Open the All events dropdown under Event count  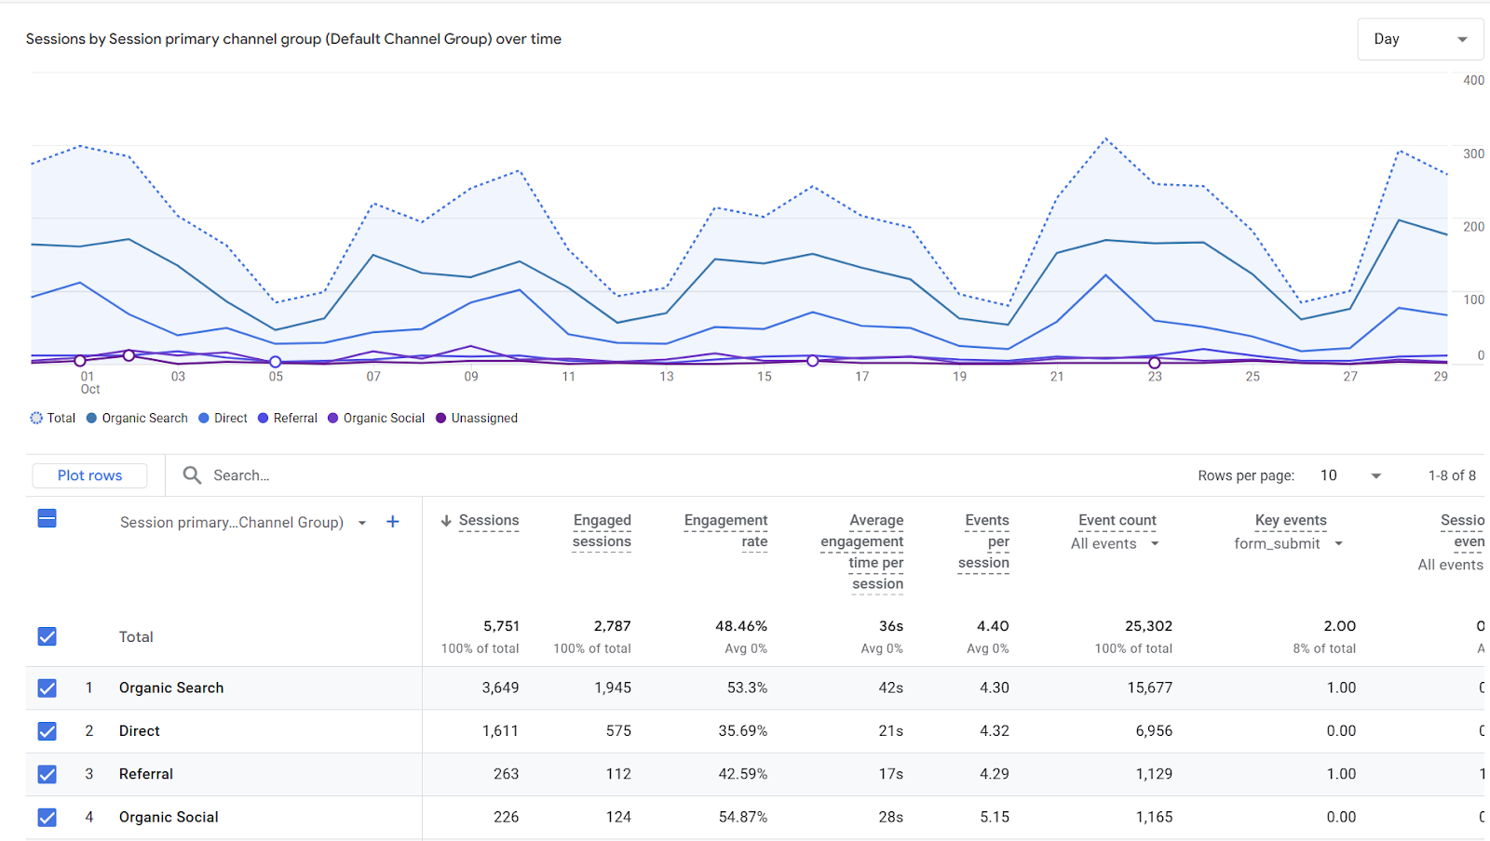[1115, 544]
